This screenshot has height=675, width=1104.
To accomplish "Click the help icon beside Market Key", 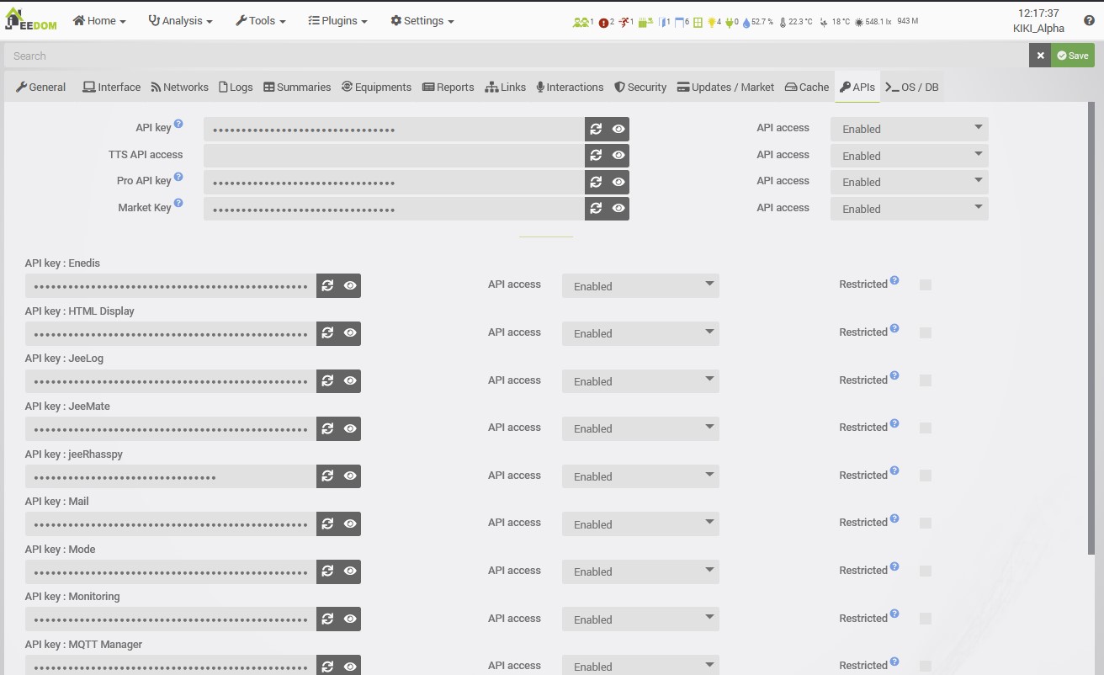I will (178, 204).
